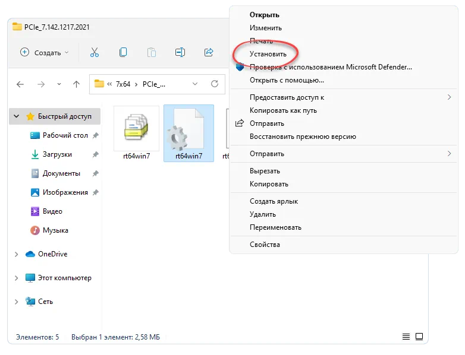Click the Элементов: 5 status bar text
This screenshot has width=465, height=355.
pyautogui.click(x=37, y=337)
